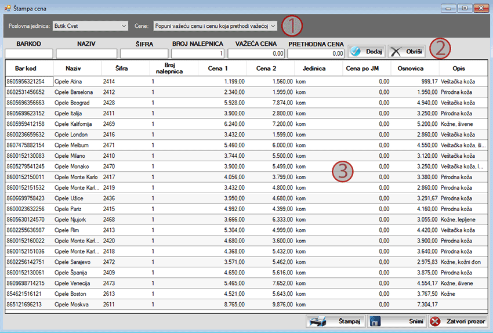This screenshot has height=333, width=493.
Task: Select the Cipele Njujork name cell
Action: tap(77, 219)
